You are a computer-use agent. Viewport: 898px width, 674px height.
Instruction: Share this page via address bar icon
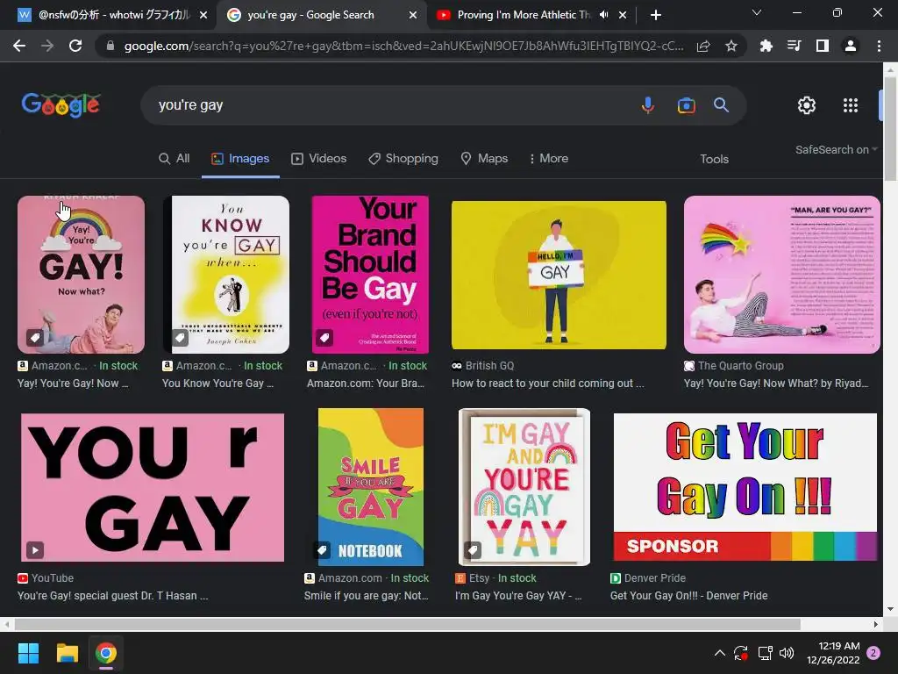(x=703, y=46)
